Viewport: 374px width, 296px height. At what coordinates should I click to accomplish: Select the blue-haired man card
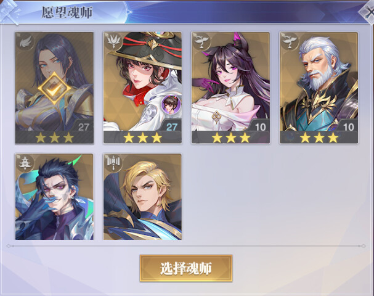click(54, 197)
